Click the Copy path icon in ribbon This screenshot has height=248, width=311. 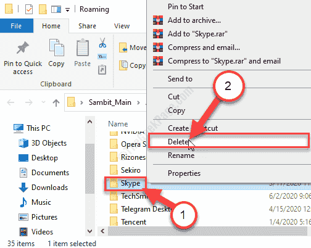coord(102,56)
